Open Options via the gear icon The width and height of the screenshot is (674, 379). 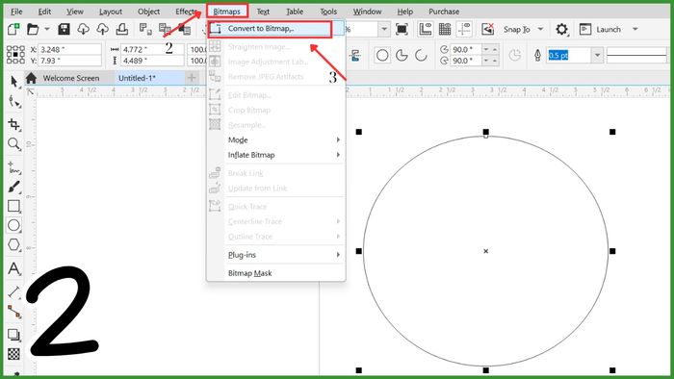(x=561, y=29)
